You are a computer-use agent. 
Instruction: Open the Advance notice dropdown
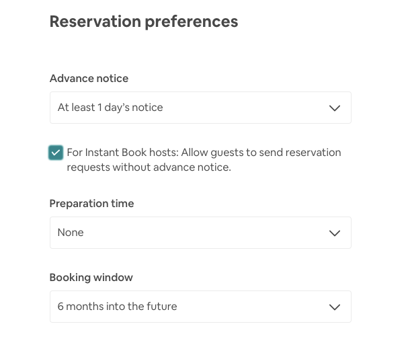200,108
